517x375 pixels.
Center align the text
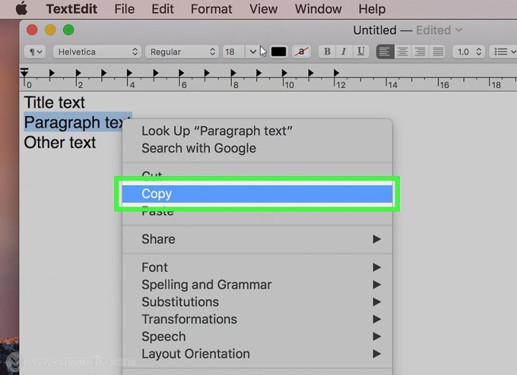tap(403, 52)
